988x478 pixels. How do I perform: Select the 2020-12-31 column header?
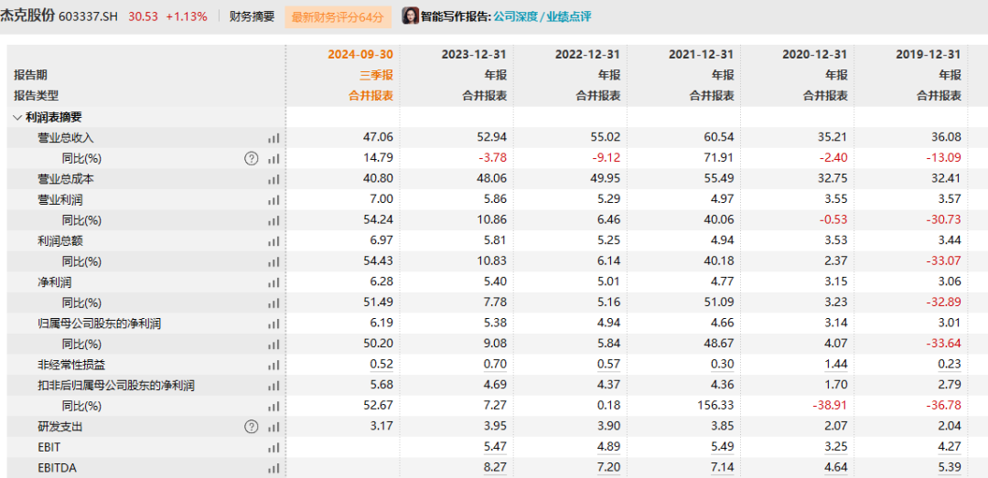click(815, 55)
